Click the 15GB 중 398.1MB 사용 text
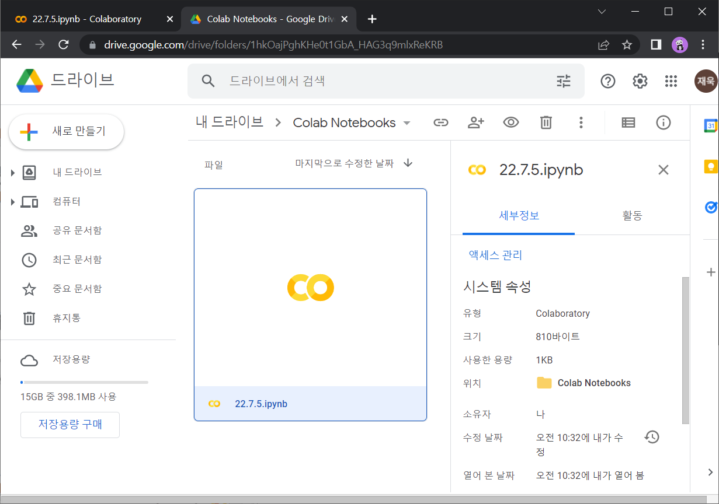 tap(68, 397)
